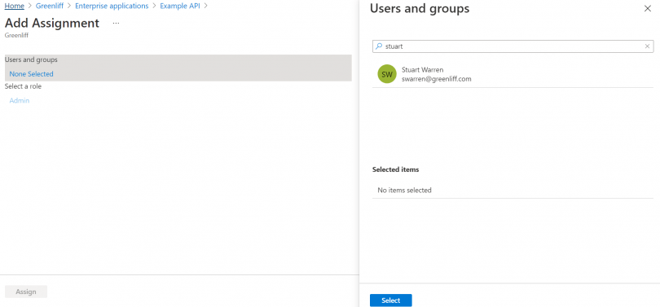The height and width of the screenshot is (307, 660).
Task: Click the Selected items heading
Action: 396,169
